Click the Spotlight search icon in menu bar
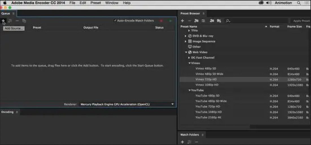This screenshot has width=311, height=145. [x=299, y=3]
